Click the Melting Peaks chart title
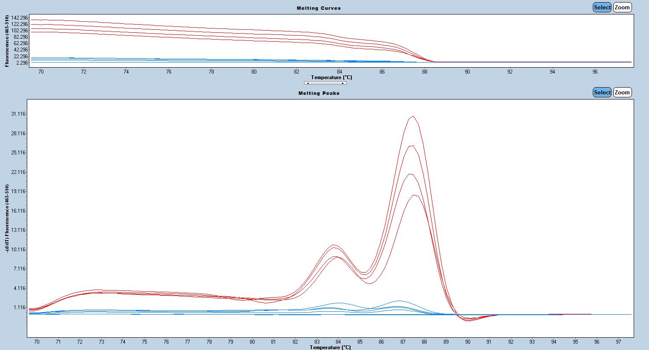Screen dimensions: 649x350 [x=319, y=93]
